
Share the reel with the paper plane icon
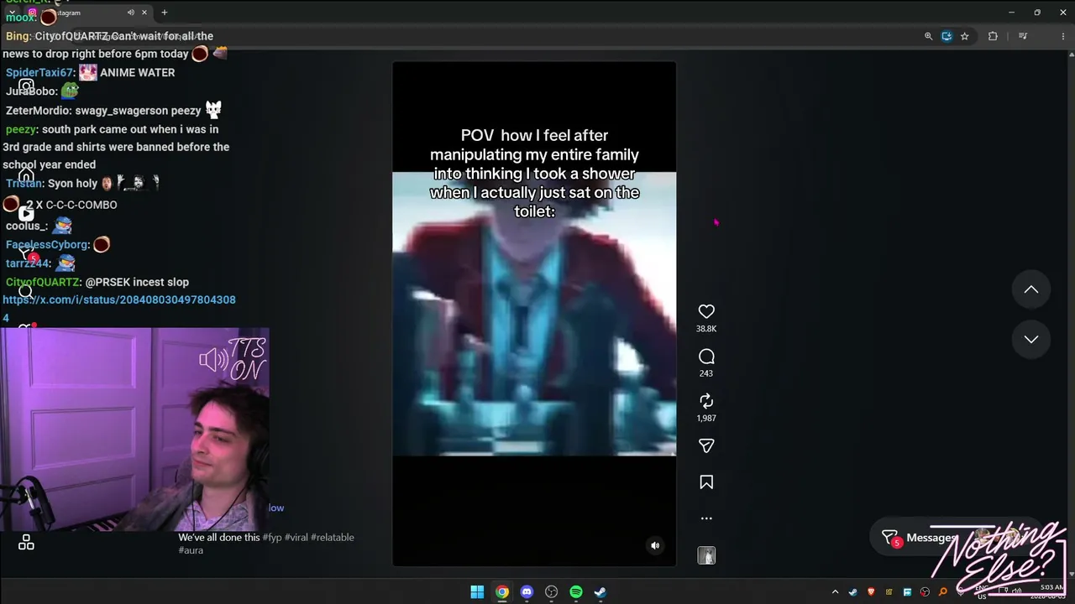pos(706,446)
